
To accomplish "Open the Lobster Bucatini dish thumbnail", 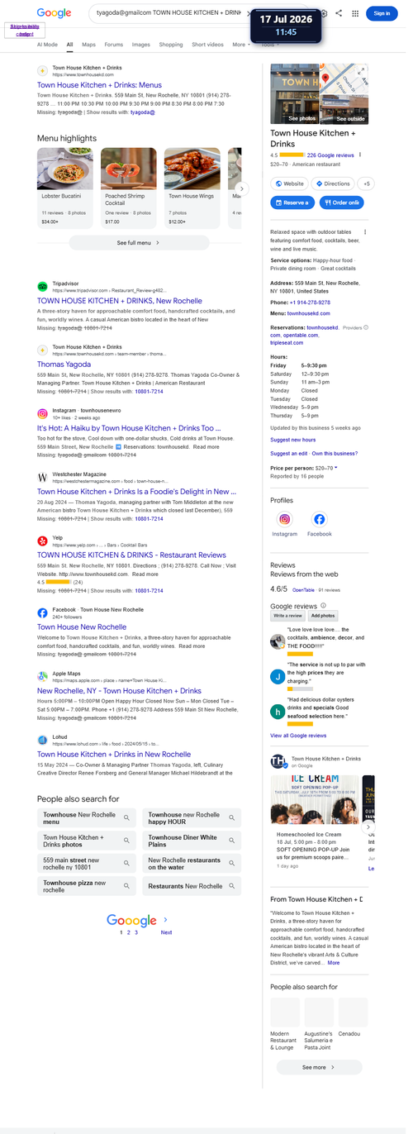I will (x=65, y=169).
